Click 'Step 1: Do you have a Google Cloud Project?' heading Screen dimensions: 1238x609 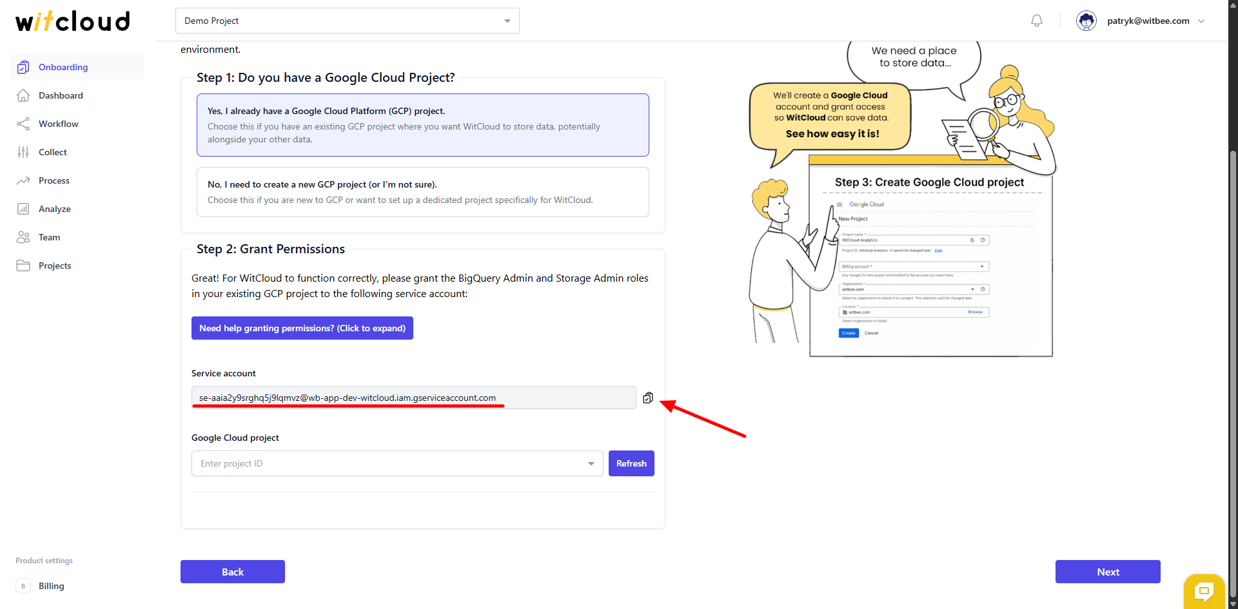(326, 77)
